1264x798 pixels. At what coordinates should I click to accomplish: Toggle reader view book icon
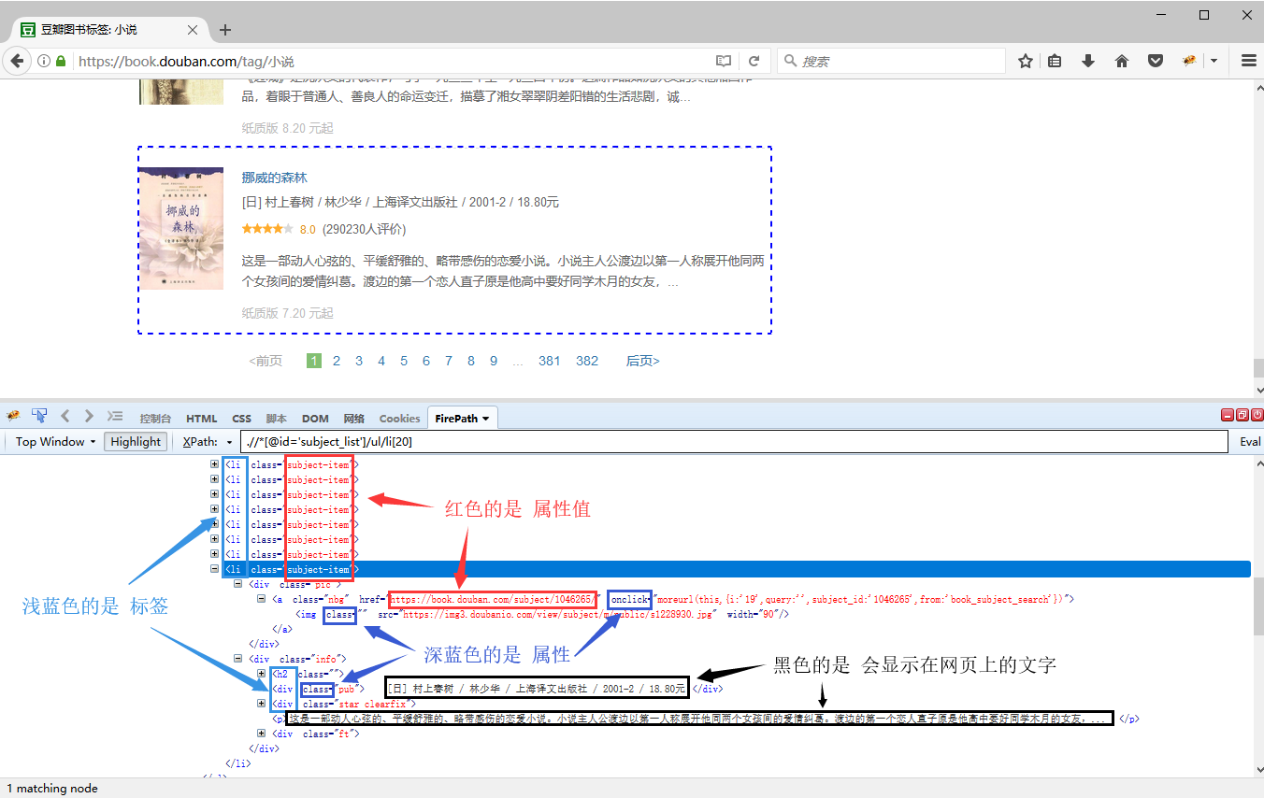point(724,61)
